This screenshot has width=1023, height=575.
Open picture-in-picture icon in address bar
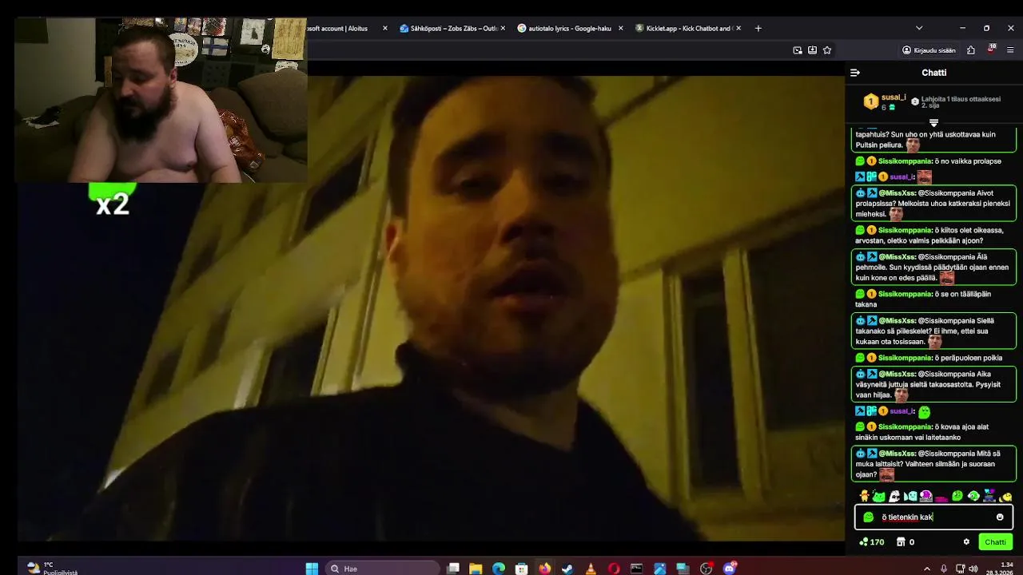click(x=798, y=50)
